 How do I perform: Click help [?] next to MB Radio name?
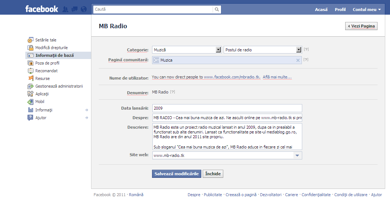tap(173, 92)
